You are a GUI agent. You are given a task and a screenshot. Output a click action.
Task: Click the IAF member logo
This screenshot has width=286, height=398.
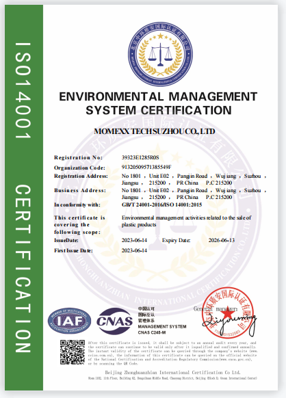(69, 321)
